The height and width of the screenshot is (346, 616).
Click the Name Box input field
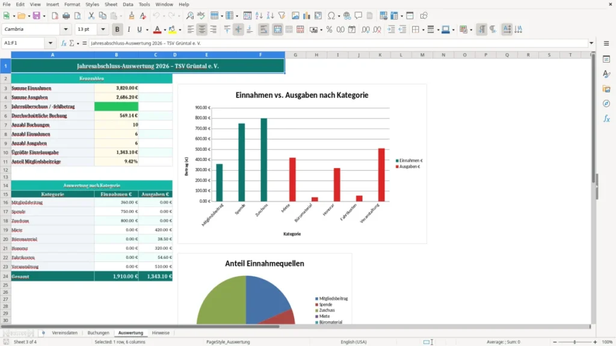point(24,43)
